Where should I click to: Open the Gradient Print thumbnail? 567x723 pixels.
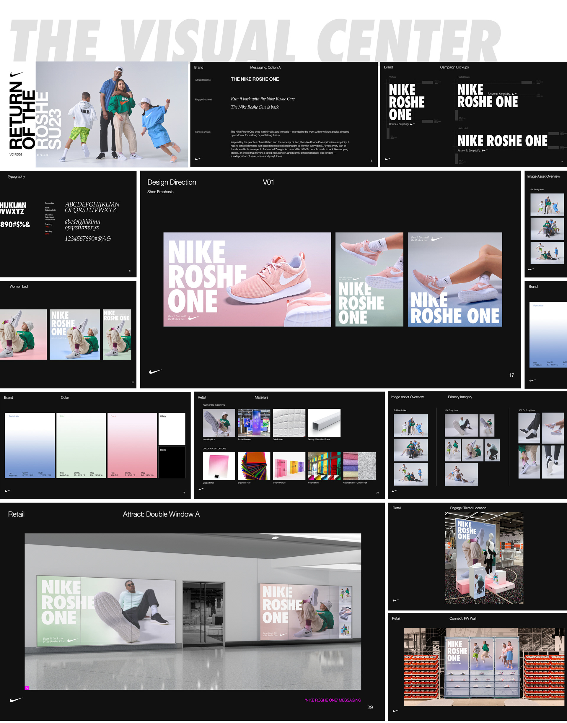tap(219, 466)
